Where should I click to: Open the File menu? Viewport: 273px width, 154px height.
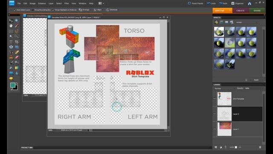19,3
